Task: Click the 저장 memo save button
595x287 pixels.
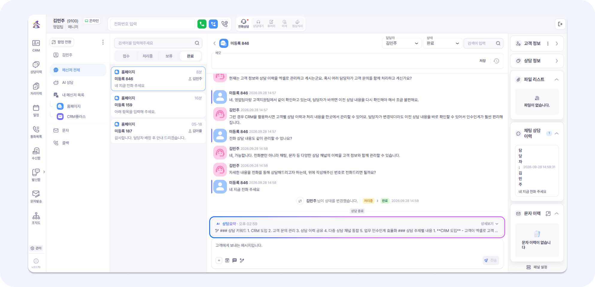Action: pyautogui.click(x=482, y=61)
